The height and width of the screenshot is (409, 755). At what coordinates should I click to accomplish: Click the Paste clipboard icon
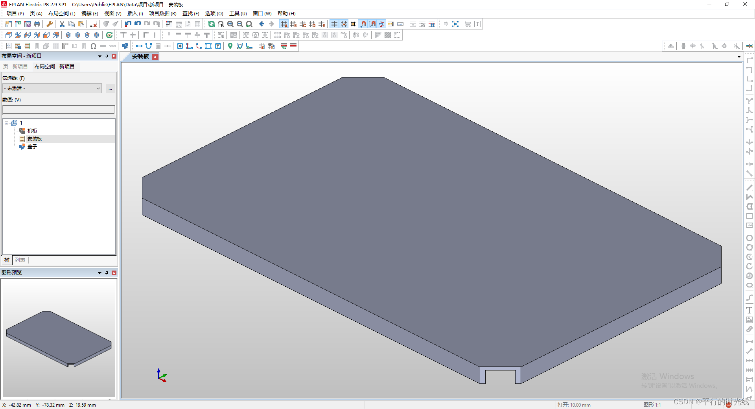[x=81, y=24]
